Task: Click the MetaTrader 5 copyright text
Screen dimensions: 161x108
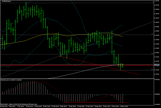Action: (x=19, y=104)
